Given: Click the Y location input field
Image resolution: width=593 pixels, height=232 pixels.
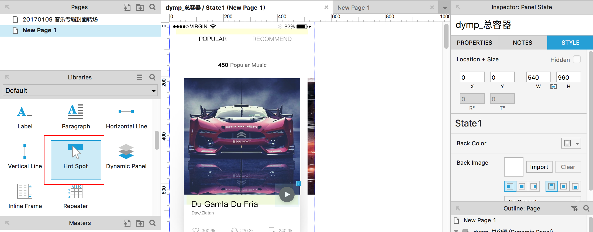Looking at the screenshot, I should point(502,77).
